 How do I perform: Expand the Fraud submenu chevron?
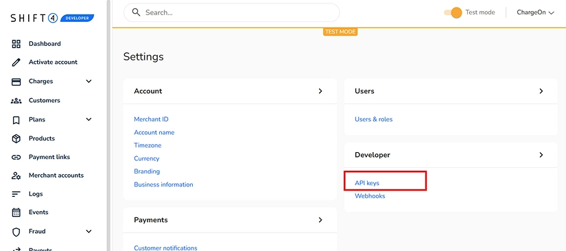[x=89, y=232]
